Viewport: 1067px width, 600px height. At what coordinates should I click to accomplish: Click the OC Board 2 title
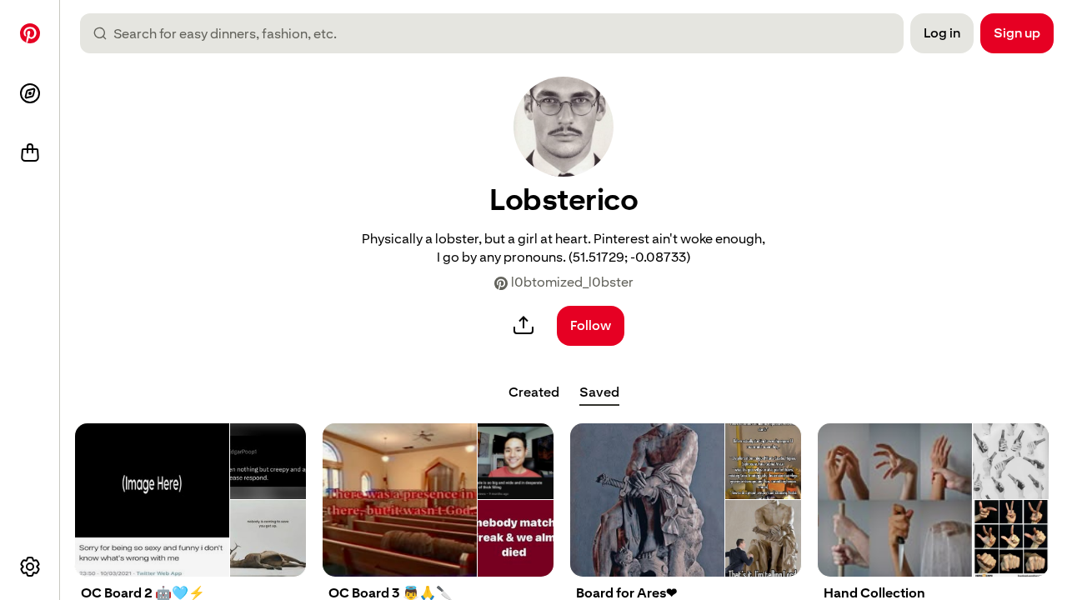143,592
